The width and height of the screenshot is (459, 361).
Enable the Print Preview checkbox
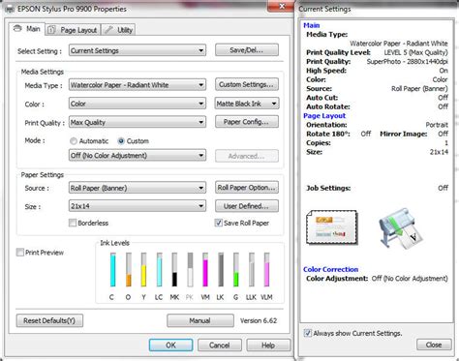coord(20,253)
